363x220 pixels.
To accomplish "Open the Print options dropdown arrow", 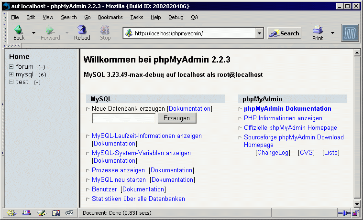I will [332, 33].
